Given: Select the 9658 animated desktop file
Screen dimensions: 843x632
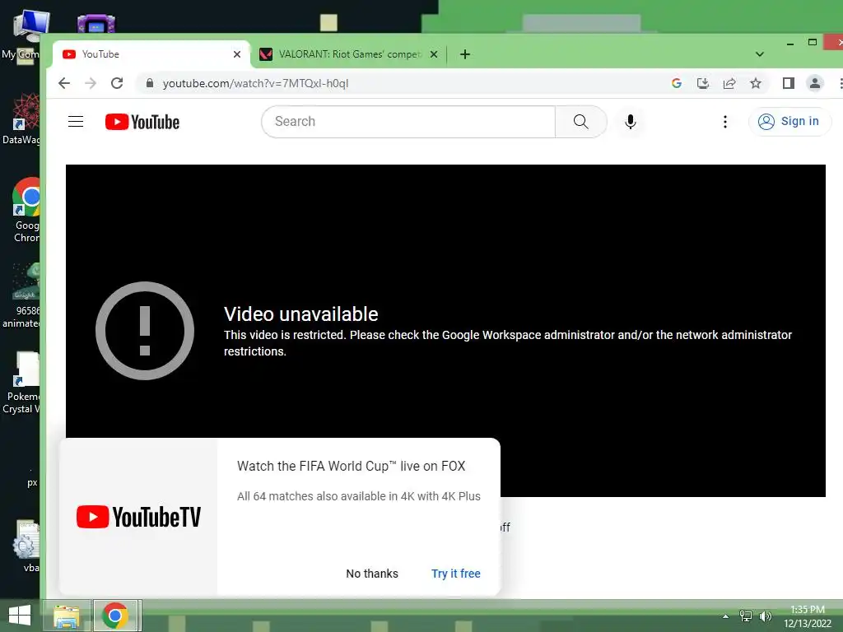Looking at the screenshot, I should pos(21,295).
